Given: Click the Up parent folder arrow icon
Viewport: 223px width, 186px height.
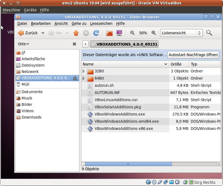Looking at the screenshot, I should [x=76, y=33].
